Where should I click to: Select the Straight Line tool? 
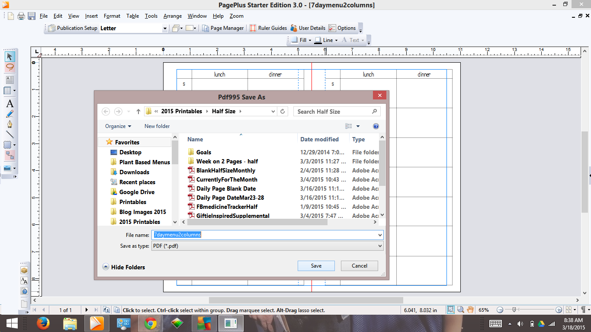pyautogui.click(x=10, y=134)
